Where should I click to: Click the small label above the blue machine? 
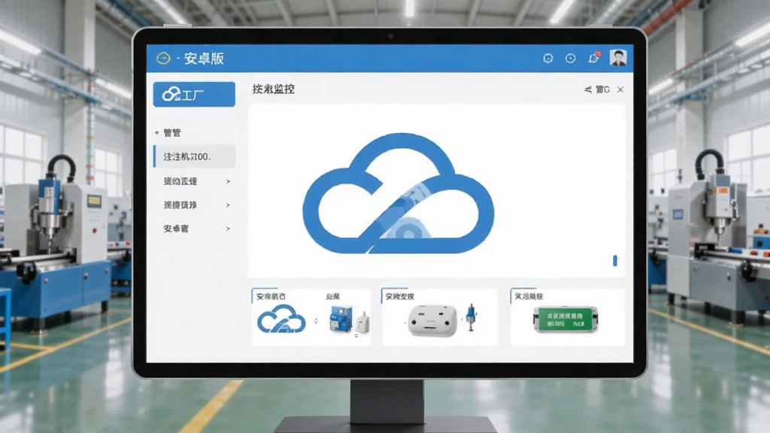[x=333, y=296]
